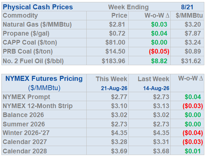The image size is (207, 157).
Task: Select Winter 2026-'27 change ($0.04)
Action: 193,133
